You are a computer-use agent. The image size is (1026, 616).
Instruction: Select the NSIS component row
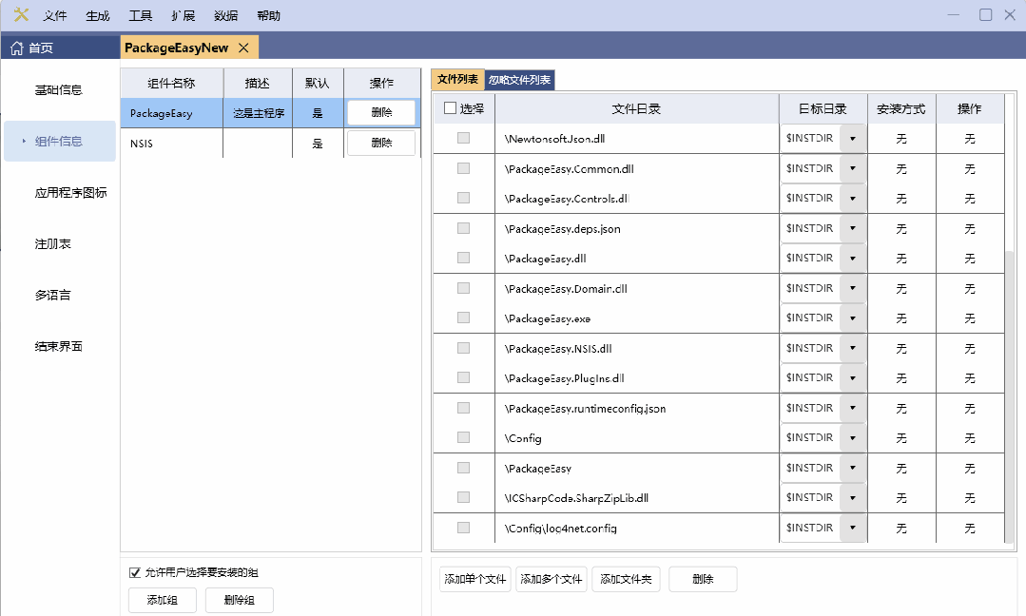tap(270, 144)
